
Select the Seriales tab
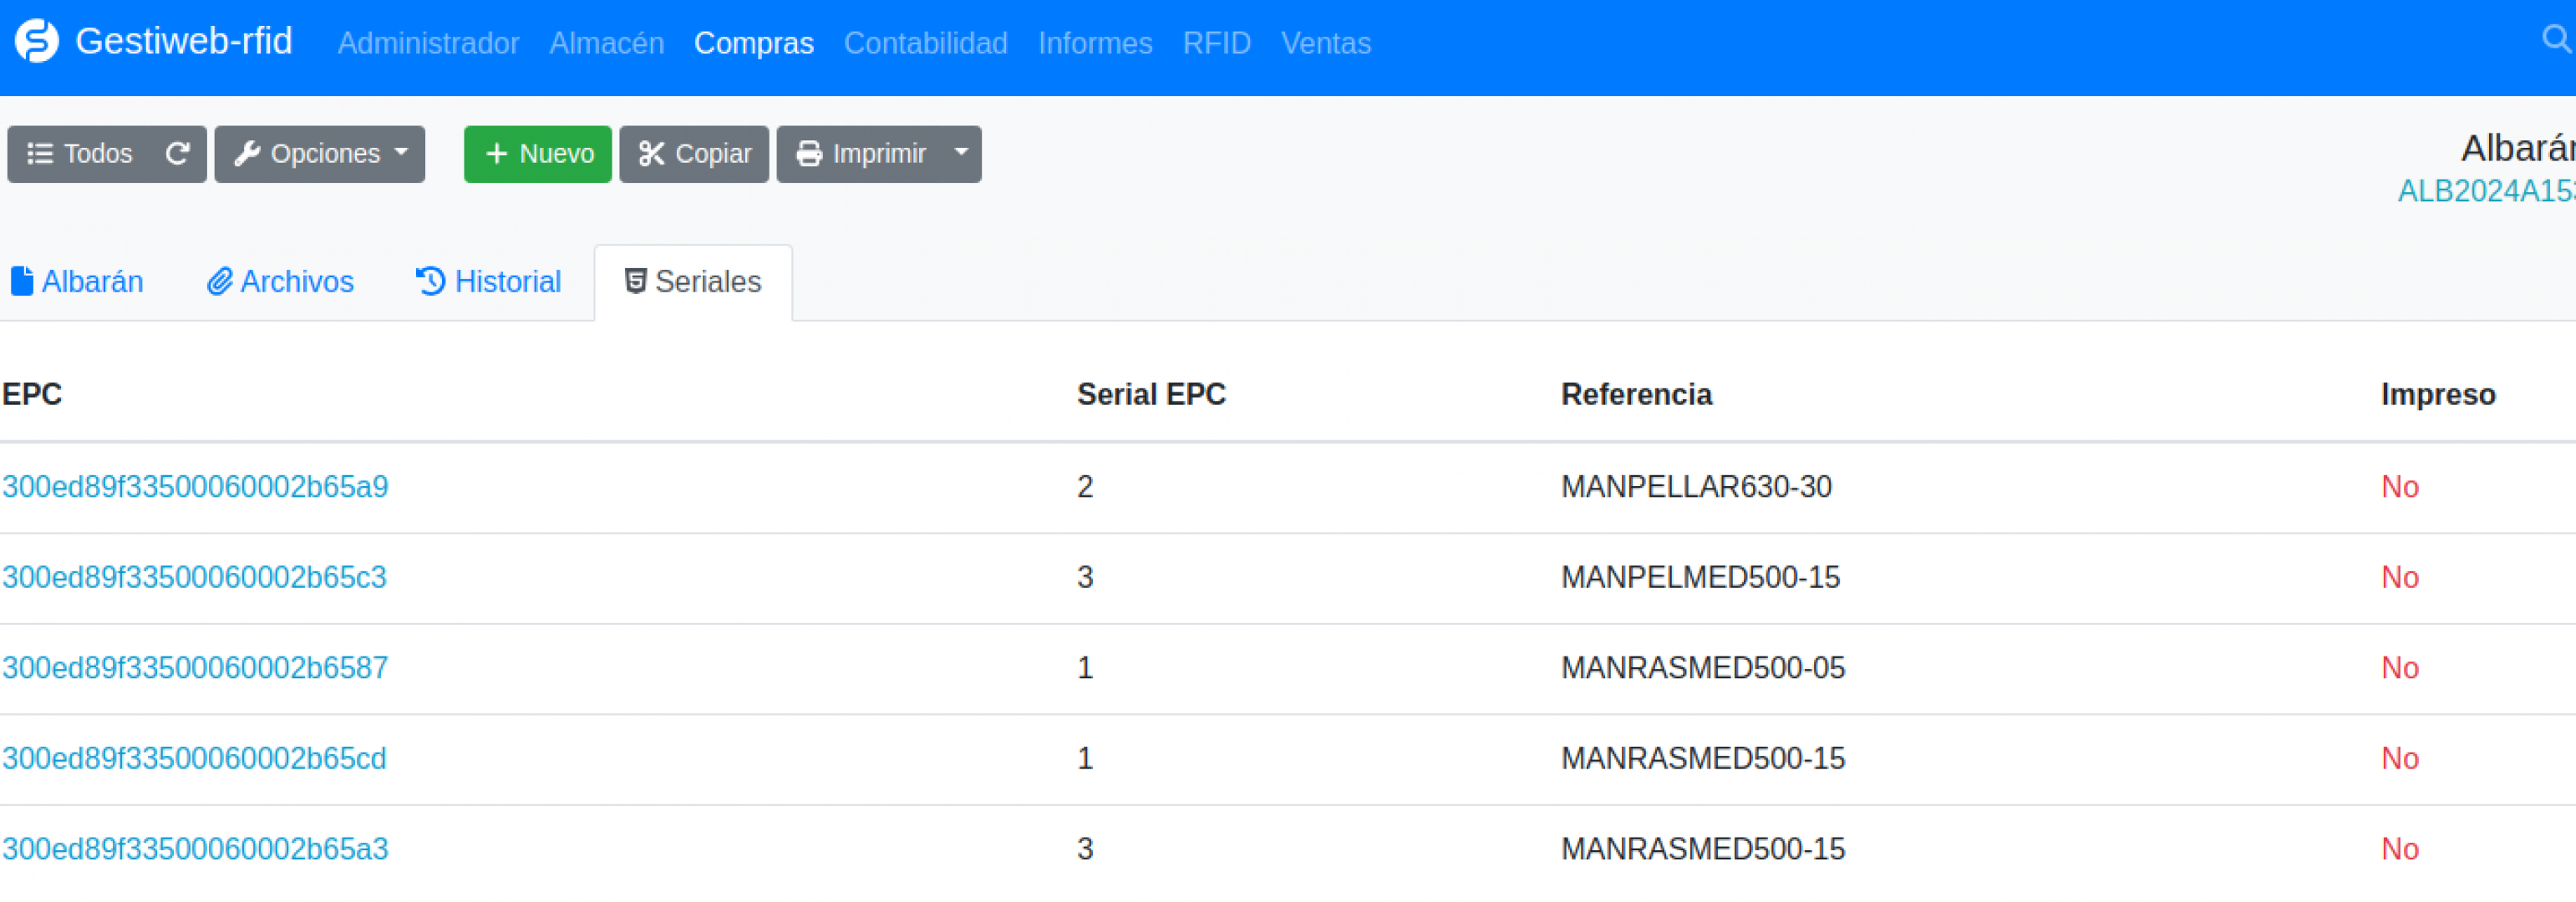tap(693, 282)
